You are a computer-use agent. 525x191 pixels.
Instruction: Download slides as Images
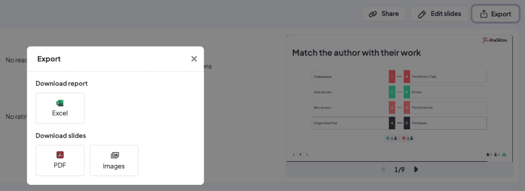coord(114,161)
